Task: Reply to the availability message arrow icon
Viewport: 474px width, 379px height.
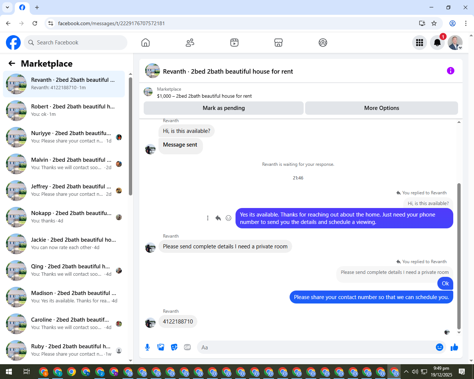Action: click(218, 218)
